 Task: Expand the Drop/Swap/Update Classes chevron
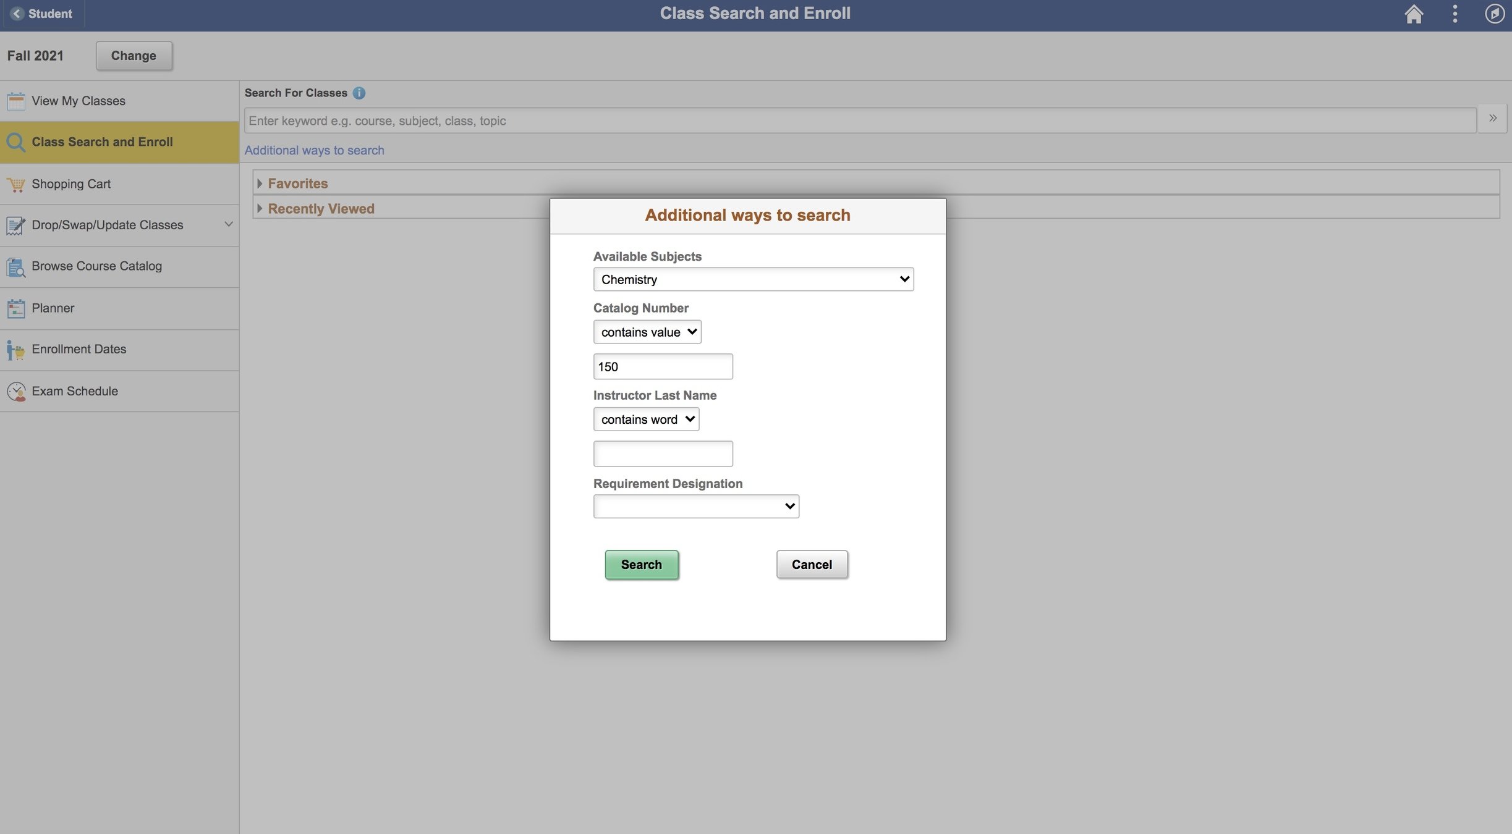pyautogui.click(x=228, y=224)
